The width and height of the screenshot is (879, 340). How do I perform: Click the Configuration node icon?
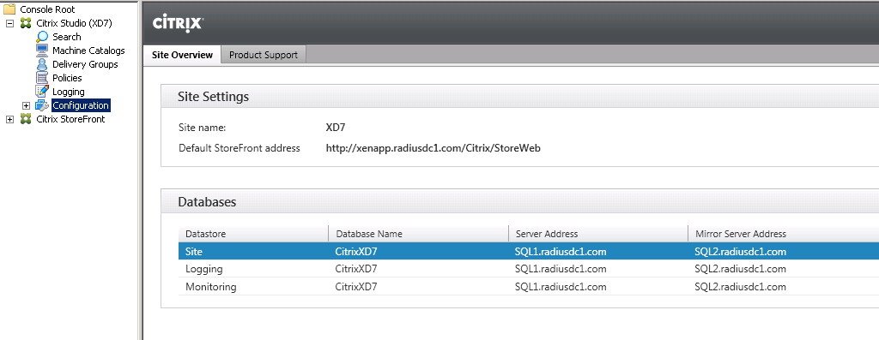tap(42, 105)
